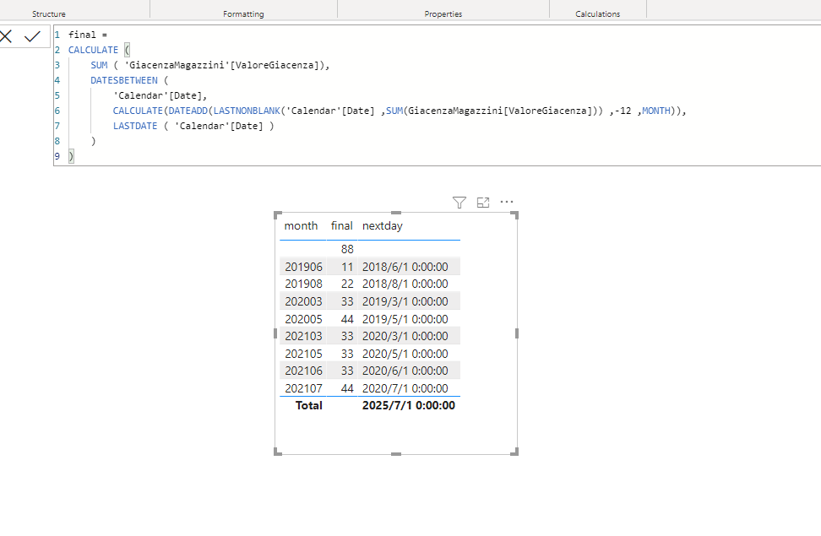
Task: Select the nextday cell 2020/3/1 0:00:00
Action: pos(405,336)
